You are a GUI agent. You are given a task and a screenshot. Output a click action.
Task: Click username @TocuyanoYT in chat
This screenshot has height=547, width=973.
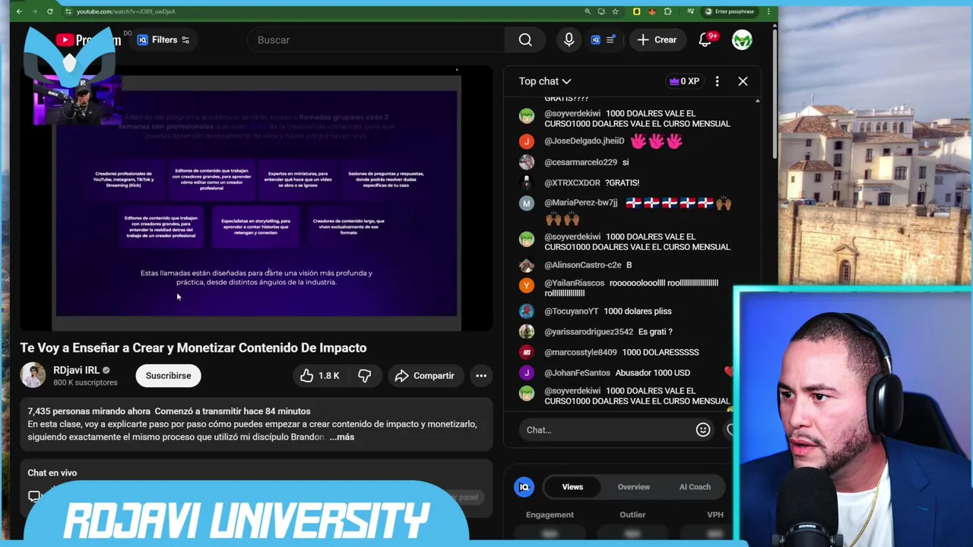pos(572,311)
